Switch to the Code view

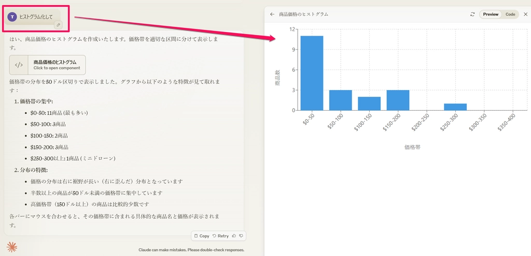click(x=510, y=14)
